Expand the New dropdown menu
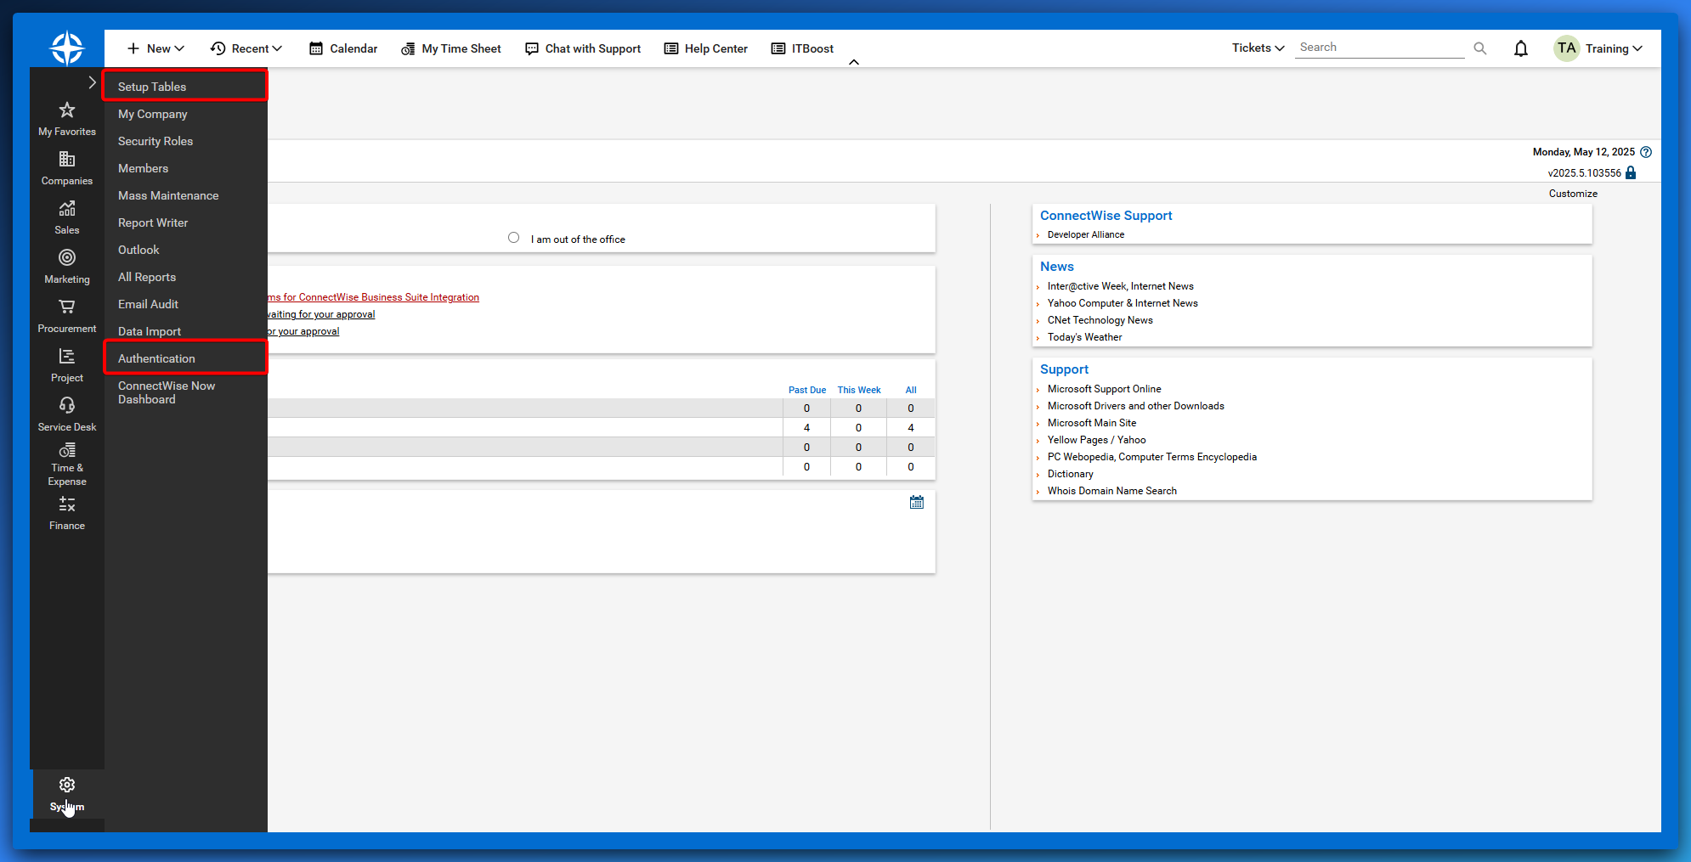Screen dimensions: 1691x862 pyautogui.click(x=156, y=48)
